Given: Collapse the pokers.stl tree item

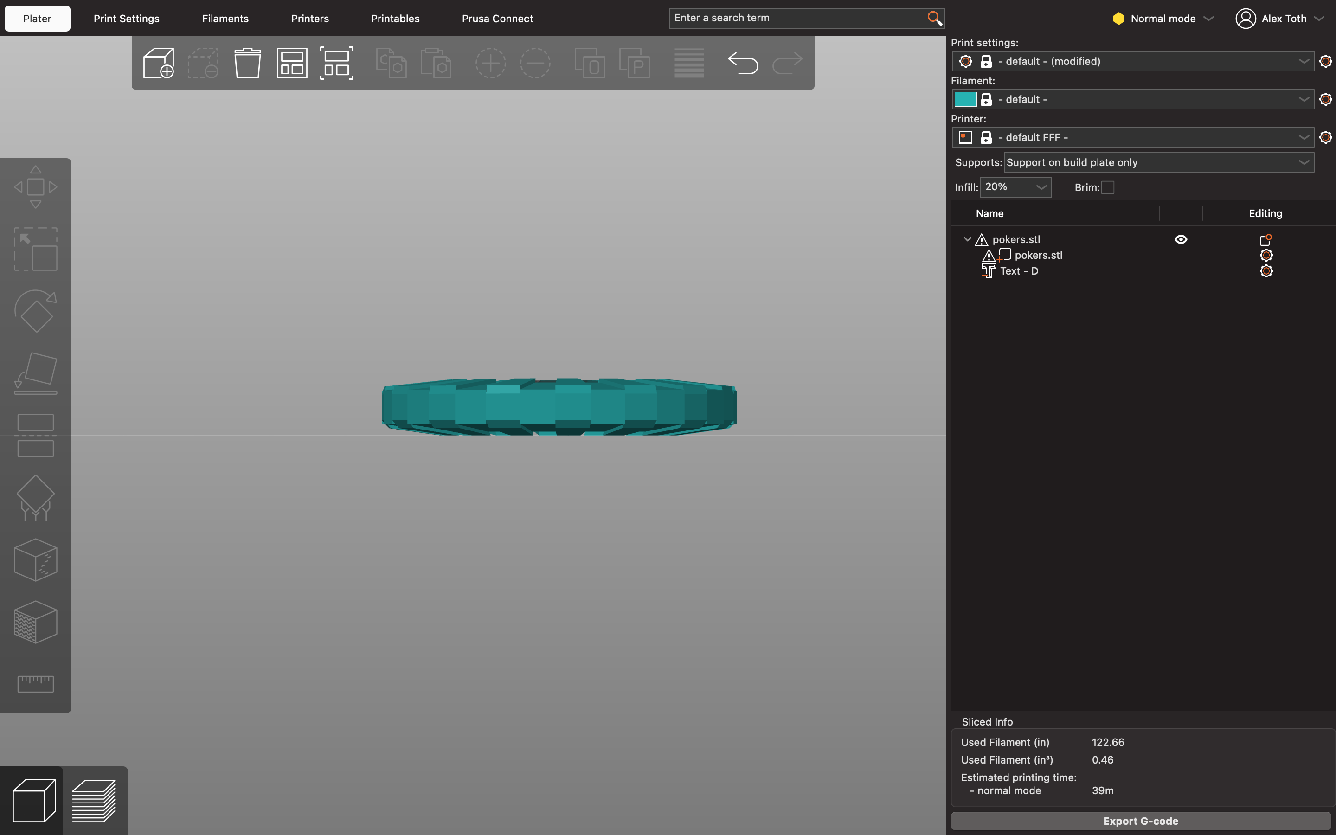Looking at the screenshot, I should tap(967, 239).
